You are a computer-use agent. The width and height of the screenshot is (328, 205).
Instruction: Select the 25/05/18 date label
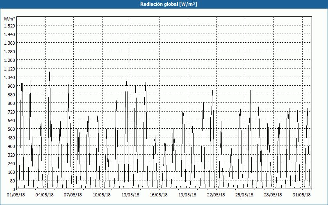tap(244, 195)
